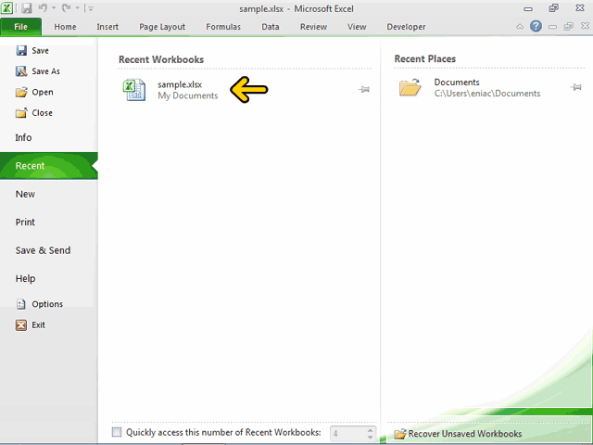This screenshot has width=593, height=445.
Task: Expand Customize Quick Access Toolbar dropdown
Action: coord(91,8)
